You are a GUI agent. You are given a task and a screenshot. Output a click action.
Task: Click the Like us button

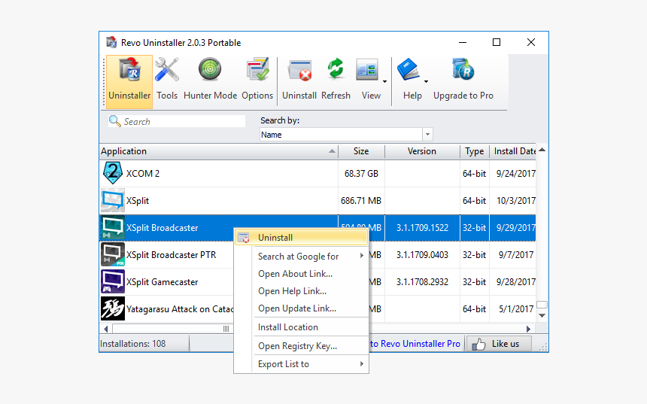tap(498, 344)
